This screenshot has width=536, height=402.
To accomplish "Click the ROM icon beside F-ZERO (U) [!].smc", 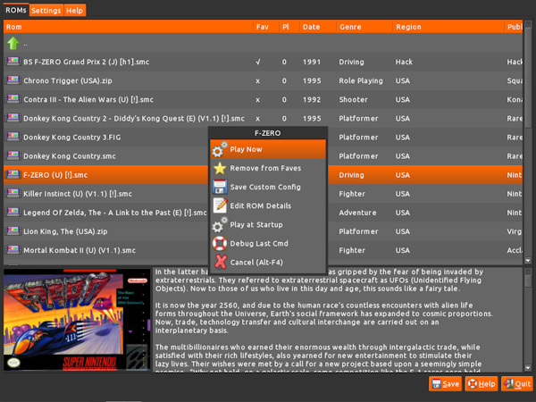I will [x=13, y=174].
